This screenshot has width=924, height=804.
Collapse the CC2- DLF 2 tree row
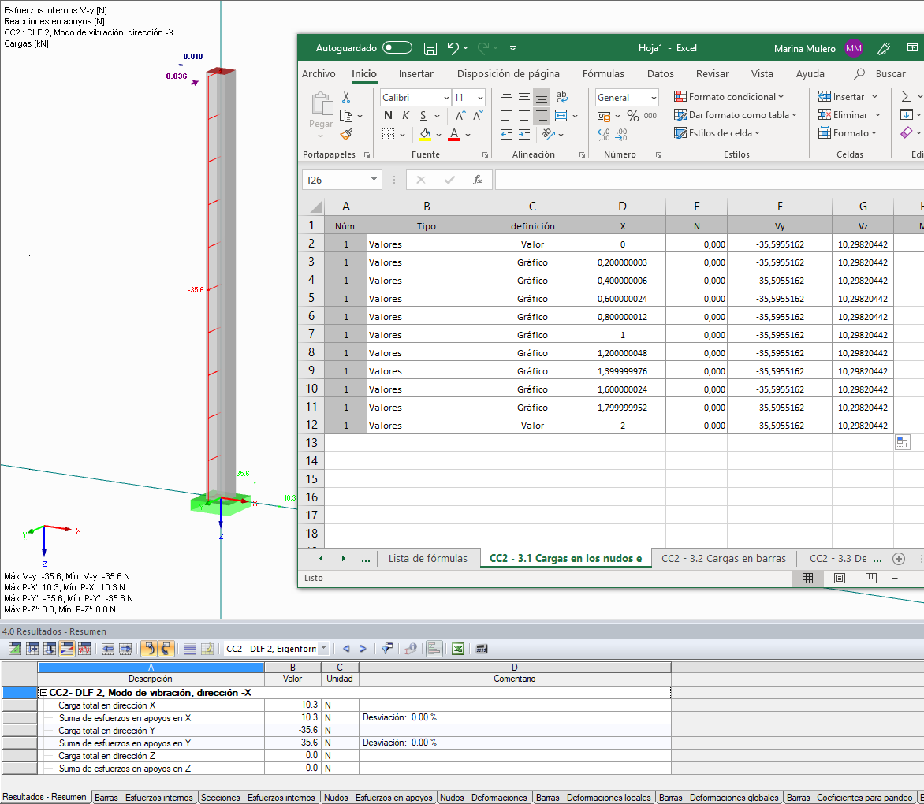(x=43, y=693)
